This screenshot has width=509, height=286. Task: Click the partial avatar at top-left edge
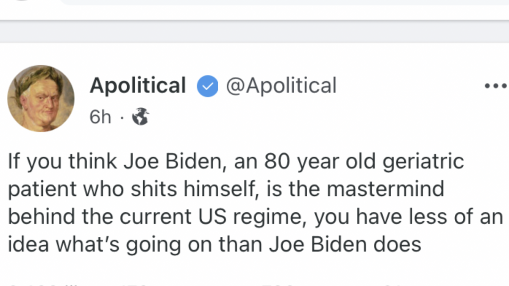tap(20, 2)
